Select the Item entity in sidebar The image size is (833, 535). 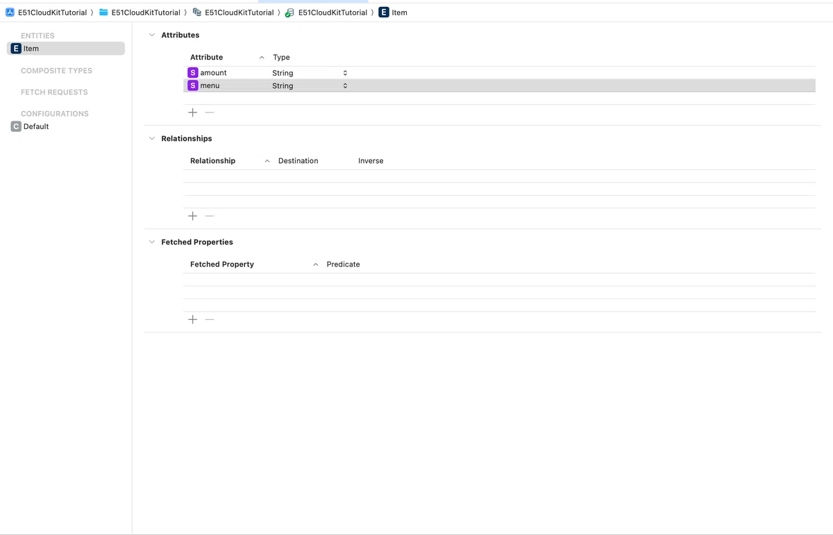click(66, 49)
